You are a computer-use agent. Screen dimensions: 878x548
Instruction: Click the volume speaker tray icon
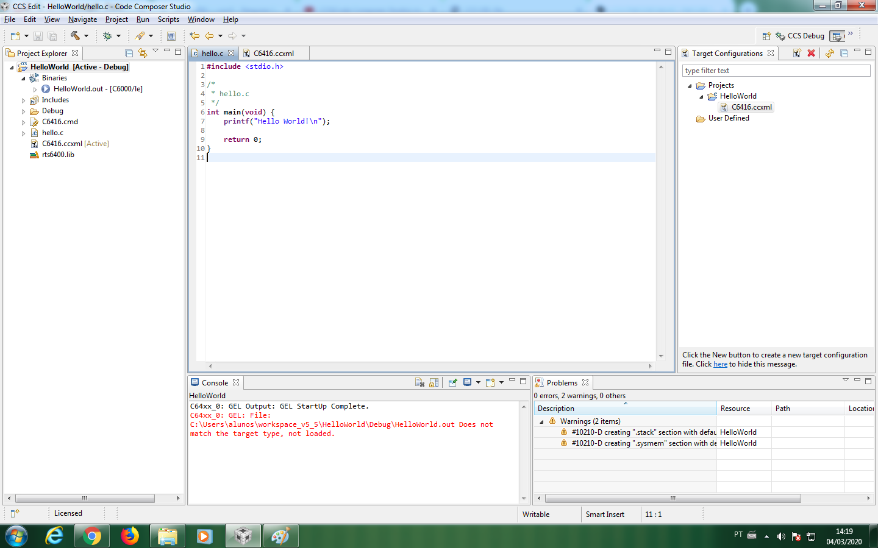click(781, 536)
